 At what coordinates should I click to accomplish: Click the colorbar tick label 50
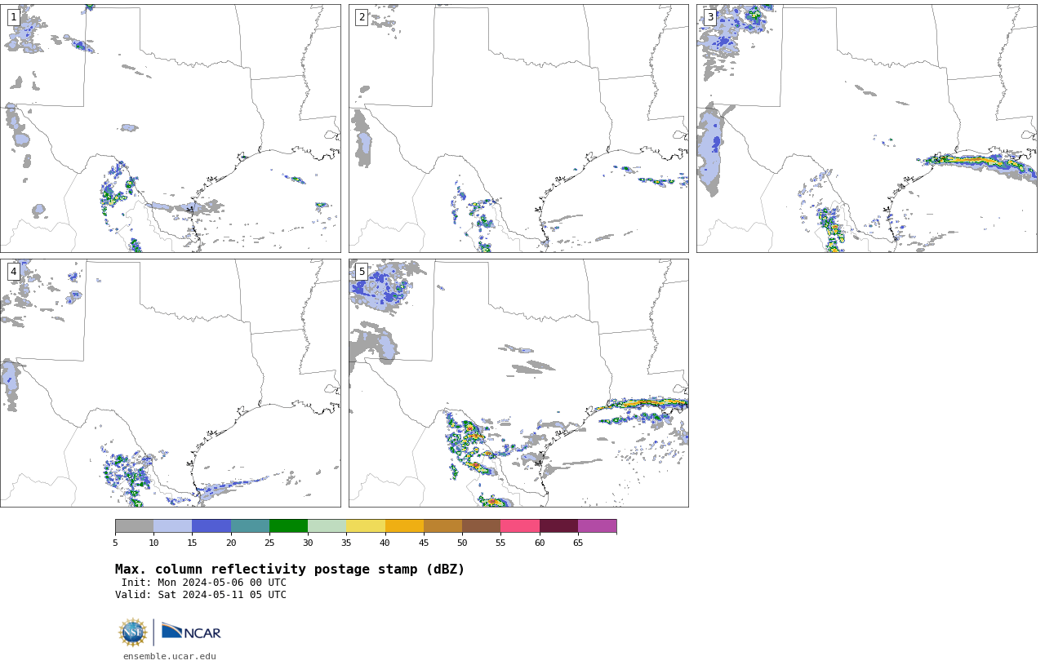(462, 543)
